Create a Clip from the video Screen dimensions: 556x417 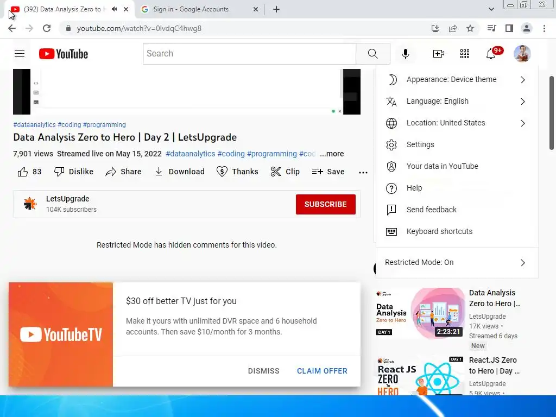(x=285, y=172)
